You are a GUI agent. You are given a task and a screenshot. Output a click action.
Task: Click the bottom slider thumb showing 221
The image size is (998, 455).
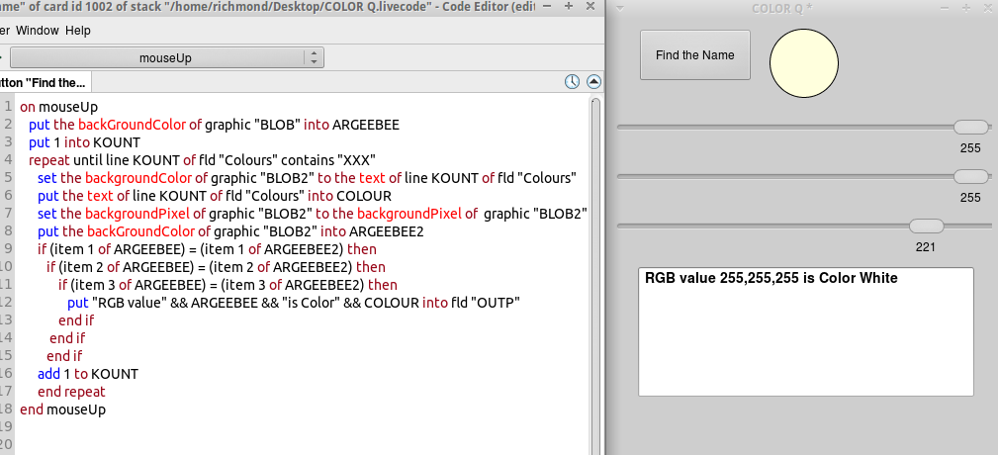click(926, 227)
